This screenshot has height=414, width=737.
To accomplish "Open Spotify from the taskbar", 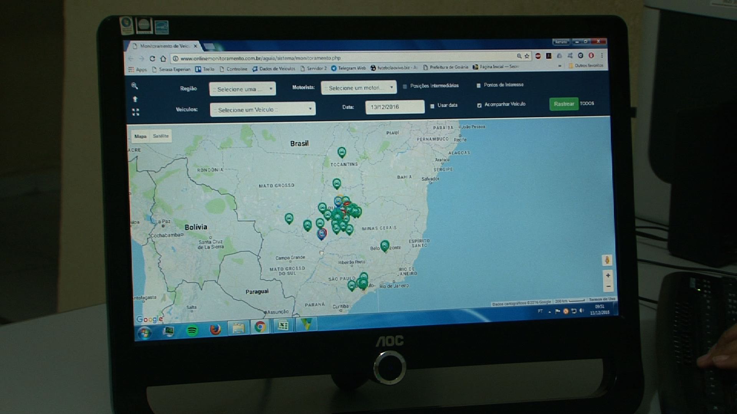I will point(192,330).
